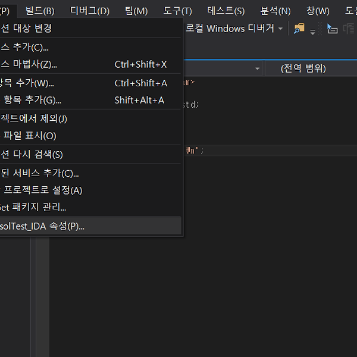
Task: Open the 도구(T) menu
Action: pos(178,11)
